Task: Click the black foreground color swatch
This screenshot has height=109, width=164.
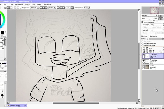Action: (x=2, y=33)
